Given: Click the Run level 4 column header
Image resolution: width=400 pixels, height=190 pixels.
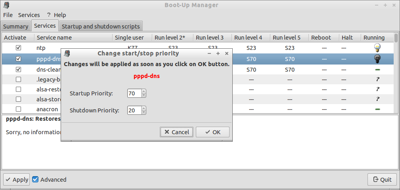Looking at the screenshot, I should coord(251,38).
